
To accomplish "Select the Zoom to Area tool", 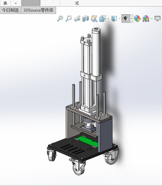I will click(x=69, y=18).
